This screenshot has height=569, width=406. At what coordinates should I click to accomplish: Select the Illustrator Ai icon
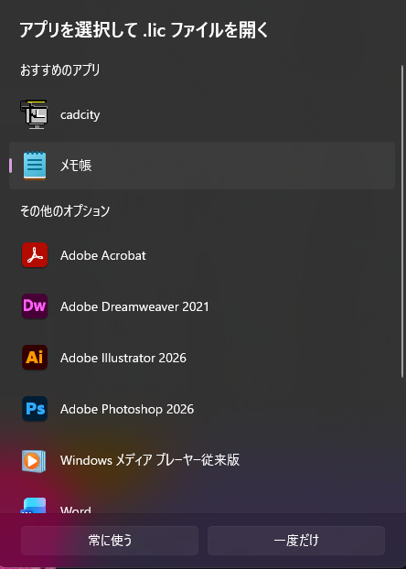click(x=35, y=358)
